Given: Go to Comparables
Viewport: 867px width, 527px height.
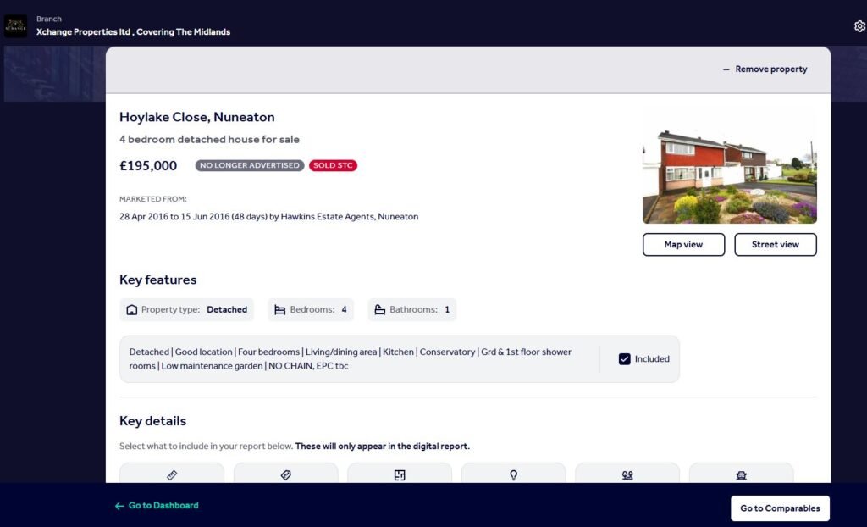Looking at the screenshot, I should 780,508.
